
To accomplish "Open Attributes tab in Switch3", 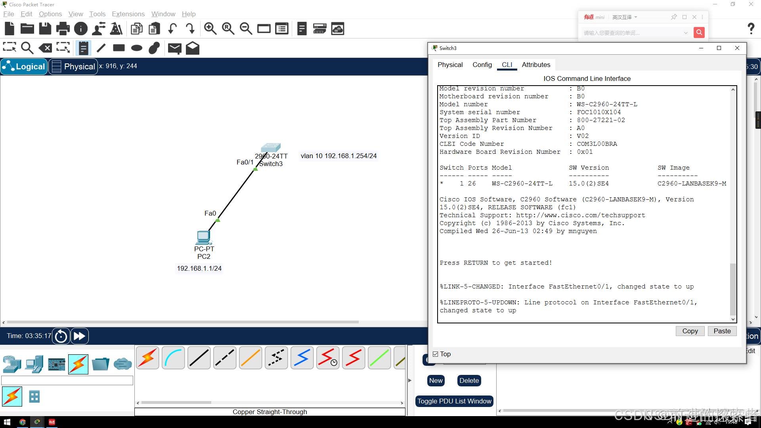I will click(536, 65).
